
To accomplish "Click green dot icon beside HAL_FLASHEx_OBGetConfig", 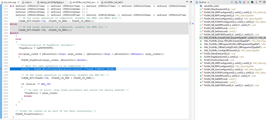I will pyautogui.click(x=201, y=47).
